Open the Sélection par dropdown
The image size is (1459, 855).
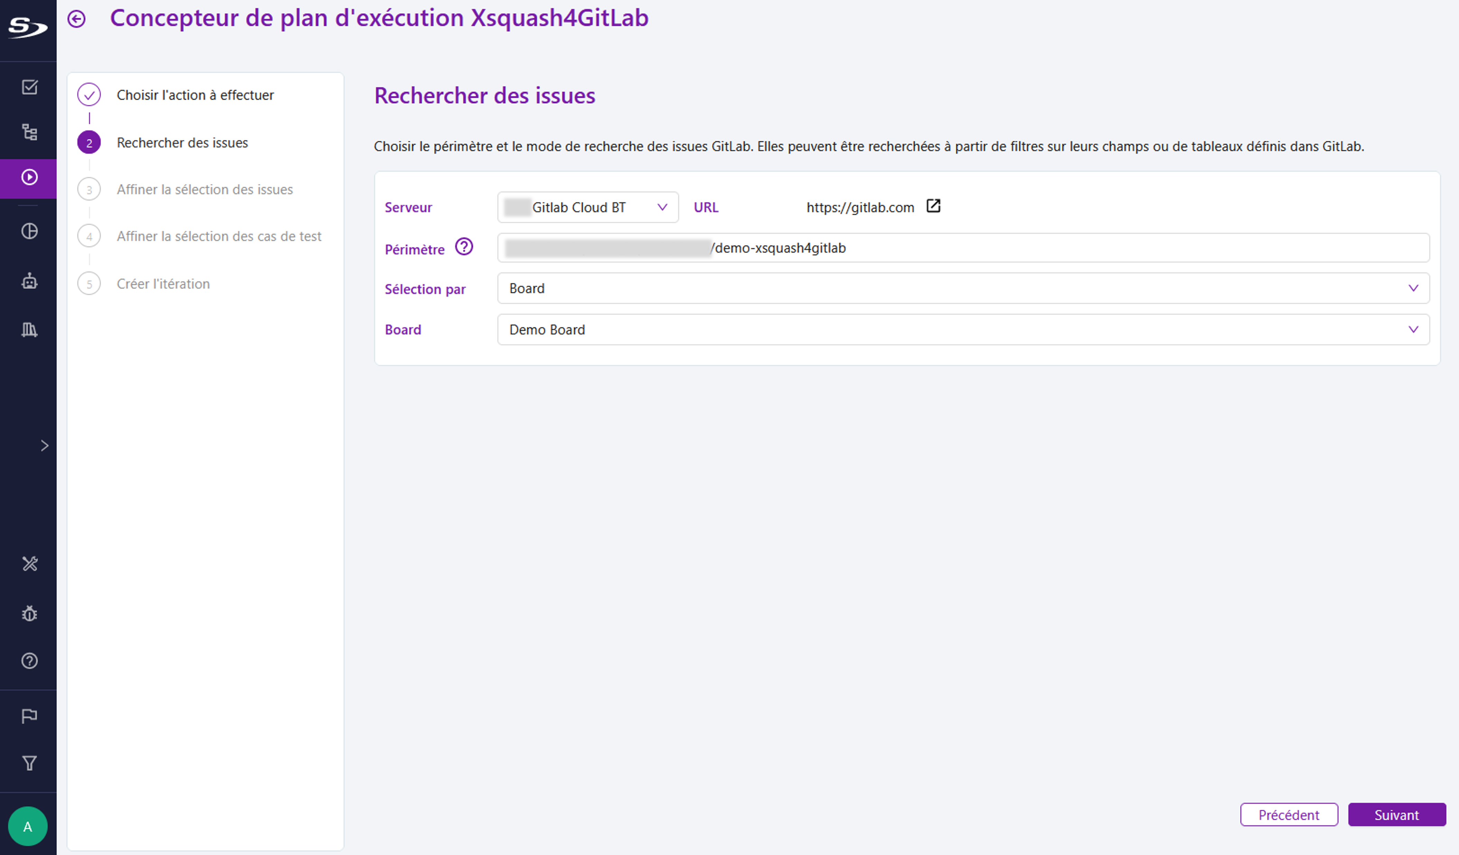(1413, 288)
